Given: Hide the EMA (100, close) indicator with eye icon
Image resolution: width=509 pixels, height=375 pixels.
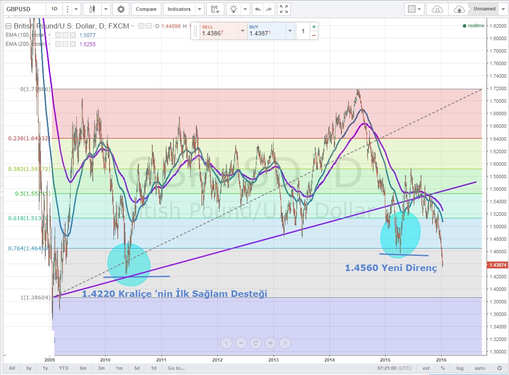Looking at the screenshot, I should 57,35.
